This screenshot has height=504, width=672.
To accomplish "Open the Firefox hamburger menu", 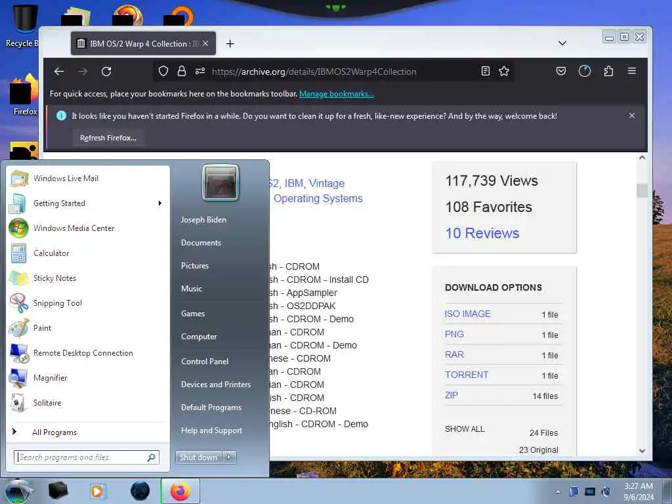I will (x=632, y=71).
